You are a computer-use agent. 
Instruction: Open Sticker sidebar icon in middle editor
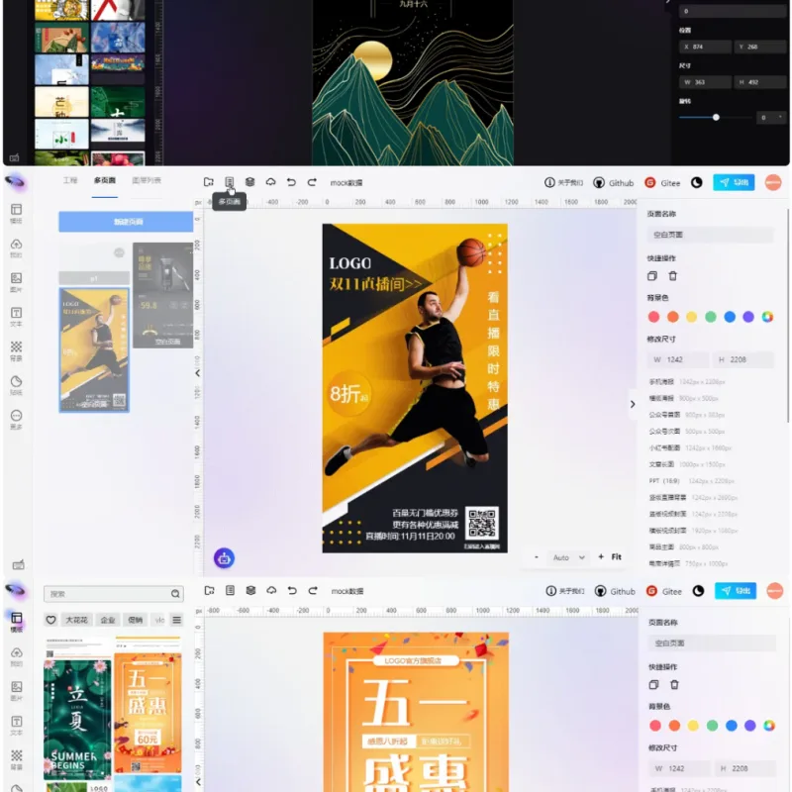click(x=16, y=385)
